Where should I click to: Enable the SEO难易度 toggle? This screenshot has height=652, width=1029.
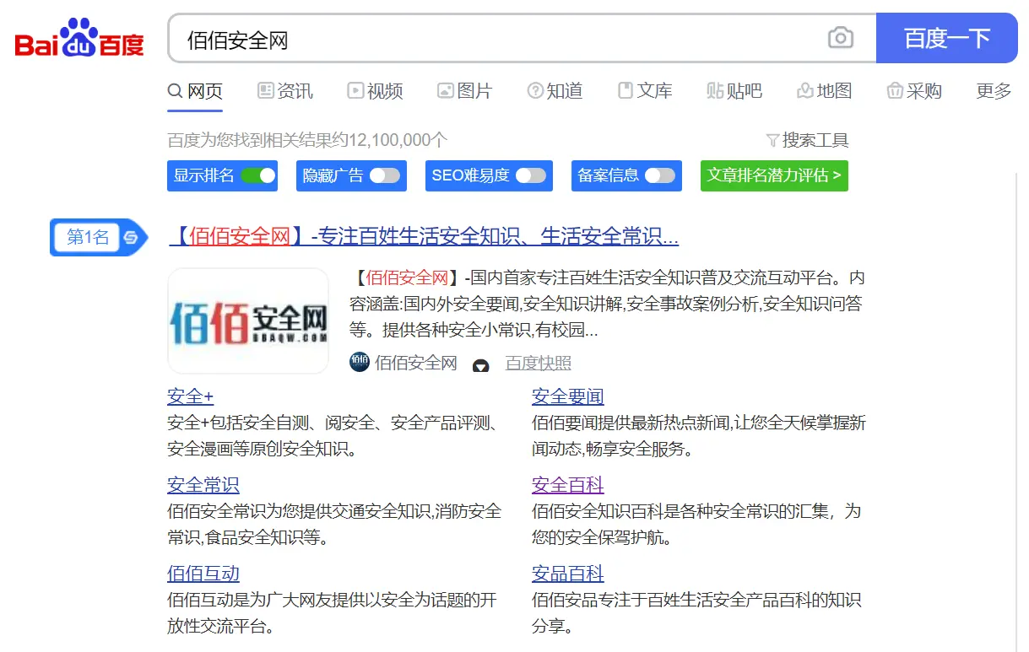(x=531, y=175)
